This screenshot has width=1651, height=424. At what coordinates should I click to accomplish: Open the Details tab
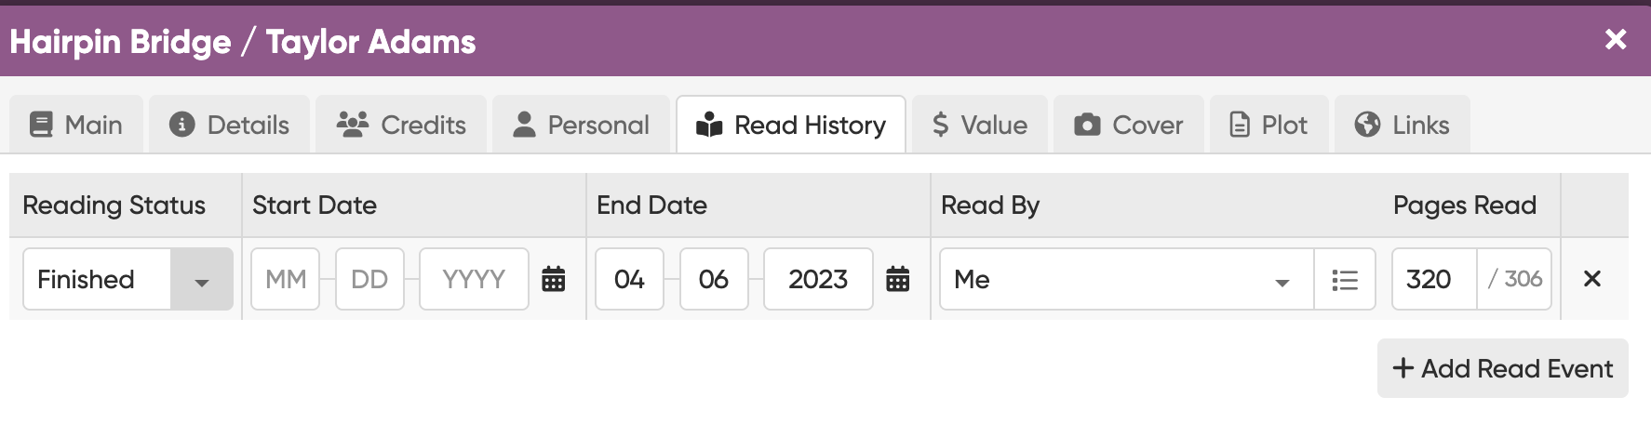[229, 125]
